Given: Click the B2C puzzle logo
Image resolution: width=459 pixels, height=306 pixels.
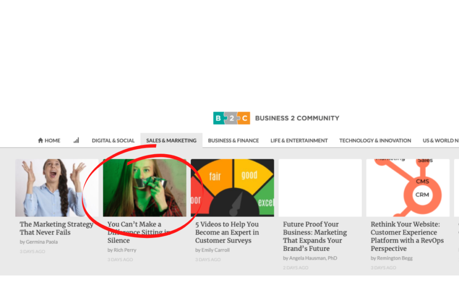Looking at the screenshot, I should pos(232,118).
